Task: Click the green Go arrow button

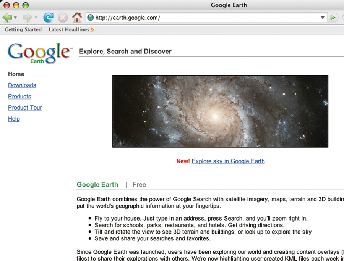Action: pos(333,18)
